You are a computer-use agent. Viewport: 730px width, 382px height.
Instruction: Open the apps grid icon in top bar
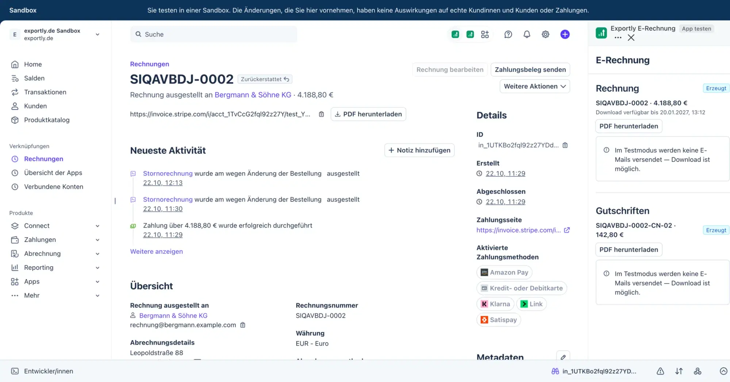click(485, 34)
